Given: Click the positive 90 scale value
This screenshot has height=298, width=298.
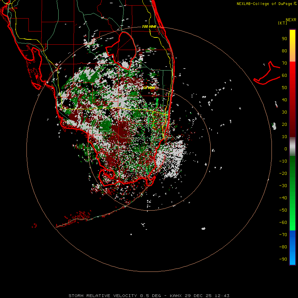Looking at the screenshot, I should [284, 39].
